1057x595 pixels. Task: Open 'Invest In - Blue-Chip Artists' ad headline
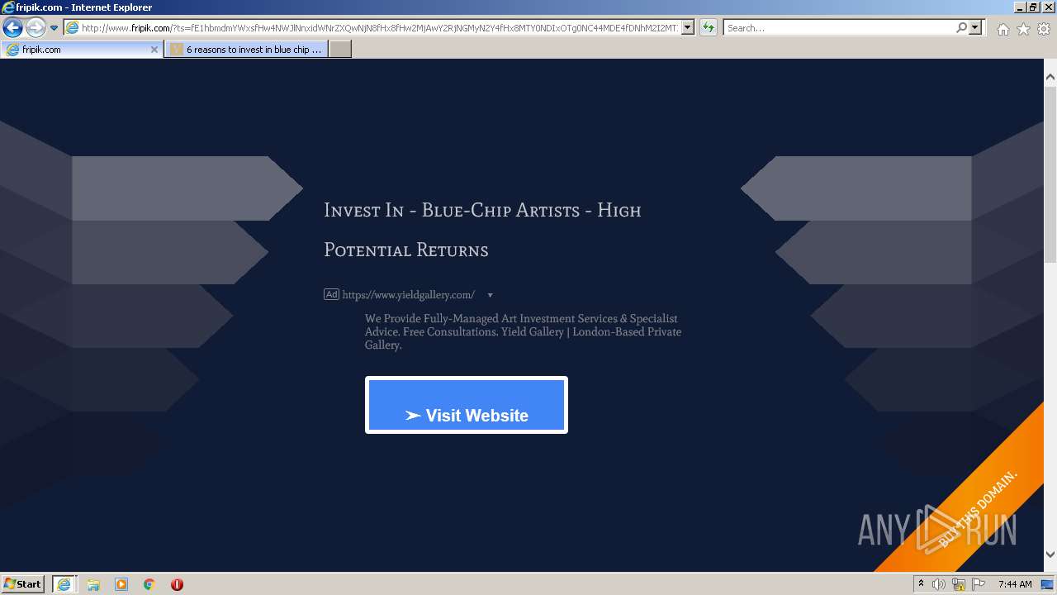(482, 230)
